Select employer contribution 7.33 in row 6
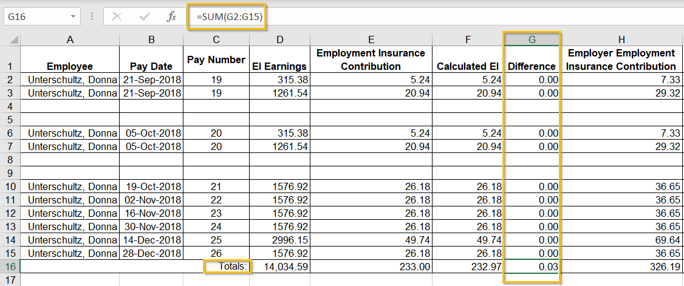This screenshot has width=684, height=286. point(621,133)
